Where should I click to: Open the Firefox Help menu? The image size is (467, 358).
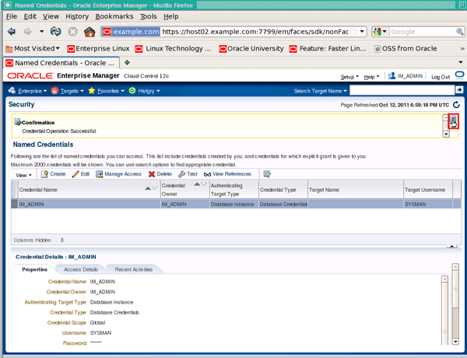tap(171, 16)
